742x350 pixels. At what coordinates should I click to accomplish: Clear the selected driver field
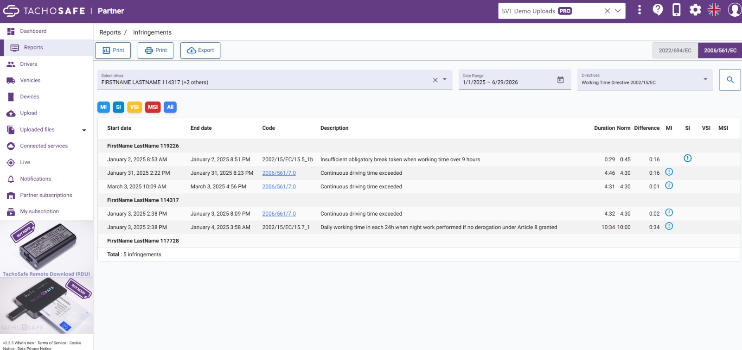click(x=435, y=80)
